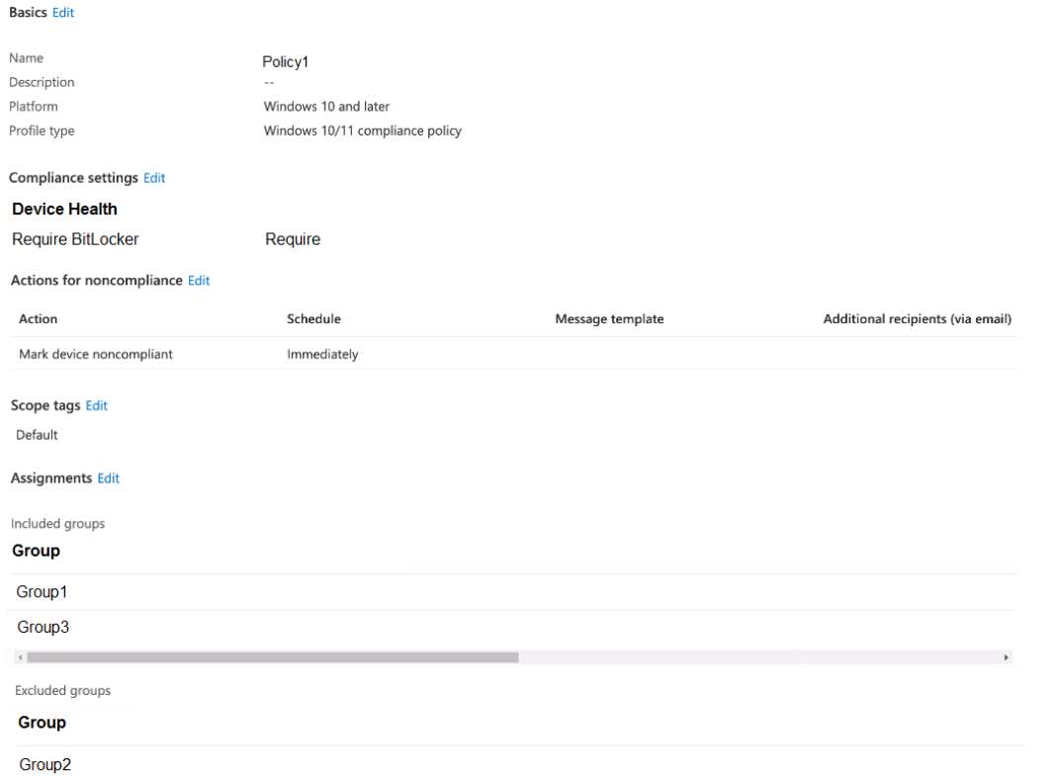Click the horizontal scrollbar right arrow
Viewport: 1056px width, 782px height.
(x=1007, y=657)
